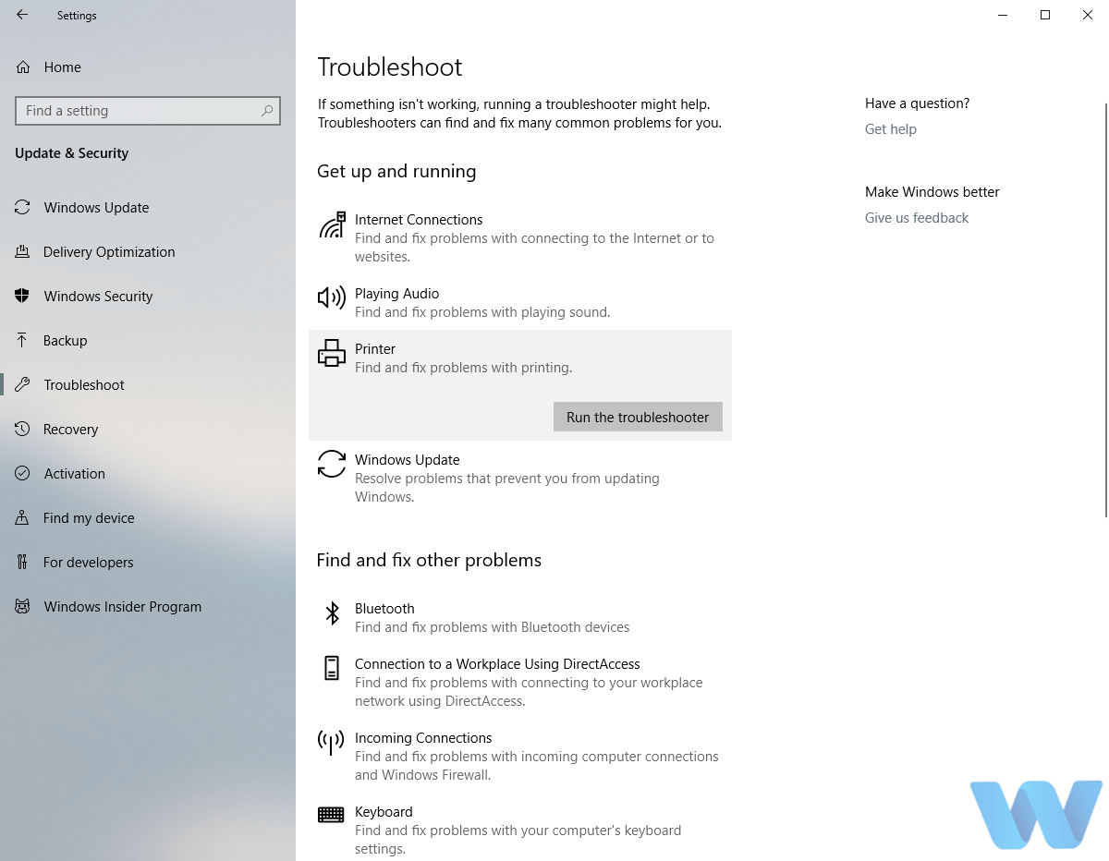Click the Windows Security shield icon
Image resolution: width=1109 pixels, height=861 pixels.
coord(22,296)
